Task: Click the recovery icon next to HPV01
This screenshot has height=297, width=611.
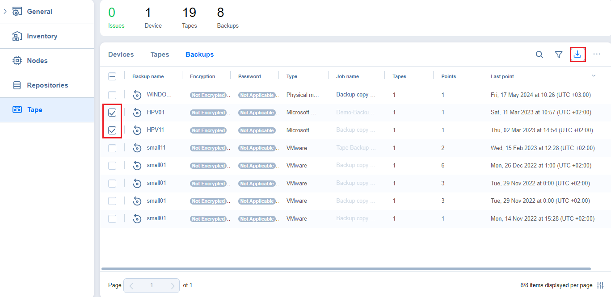Action: [137, 113]
